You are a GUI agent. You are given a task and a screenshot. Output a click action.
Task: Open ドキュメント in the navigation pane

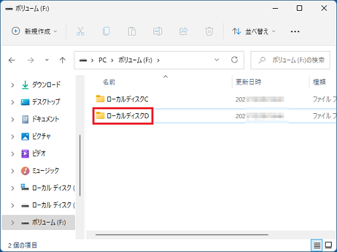(x=46, y=119)
